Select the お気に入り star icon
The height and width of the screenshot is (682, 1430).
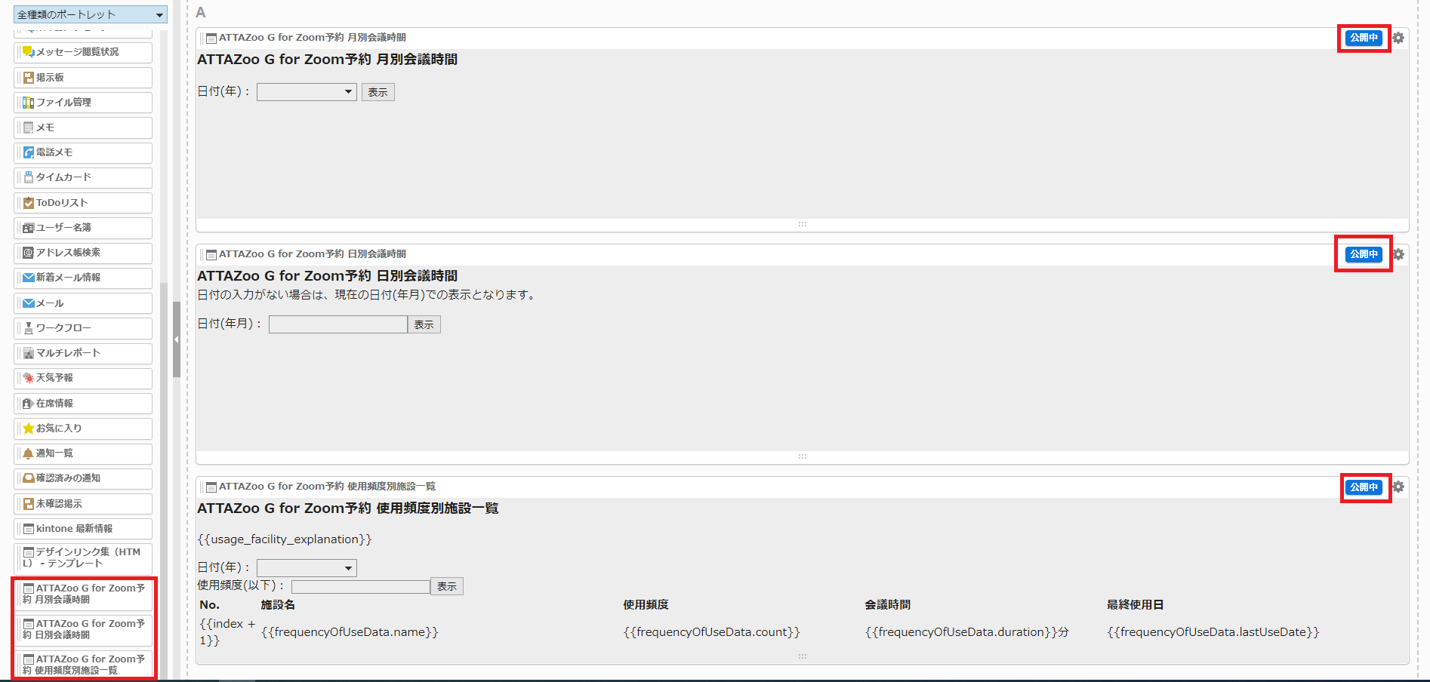29,429
